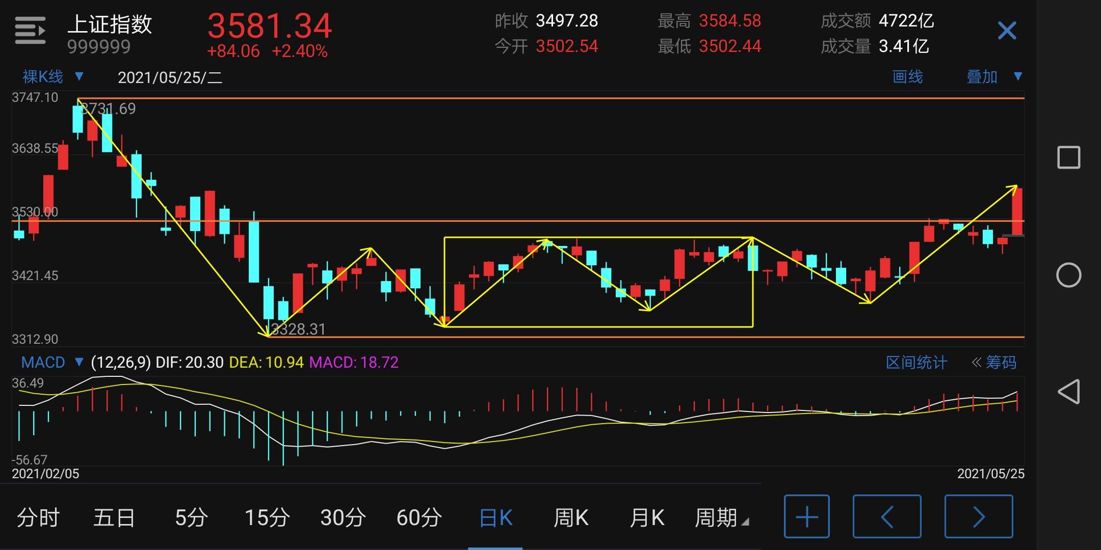Tap the 上证指数 index name
The image size is (1101, 550).
tap(110, 24)
